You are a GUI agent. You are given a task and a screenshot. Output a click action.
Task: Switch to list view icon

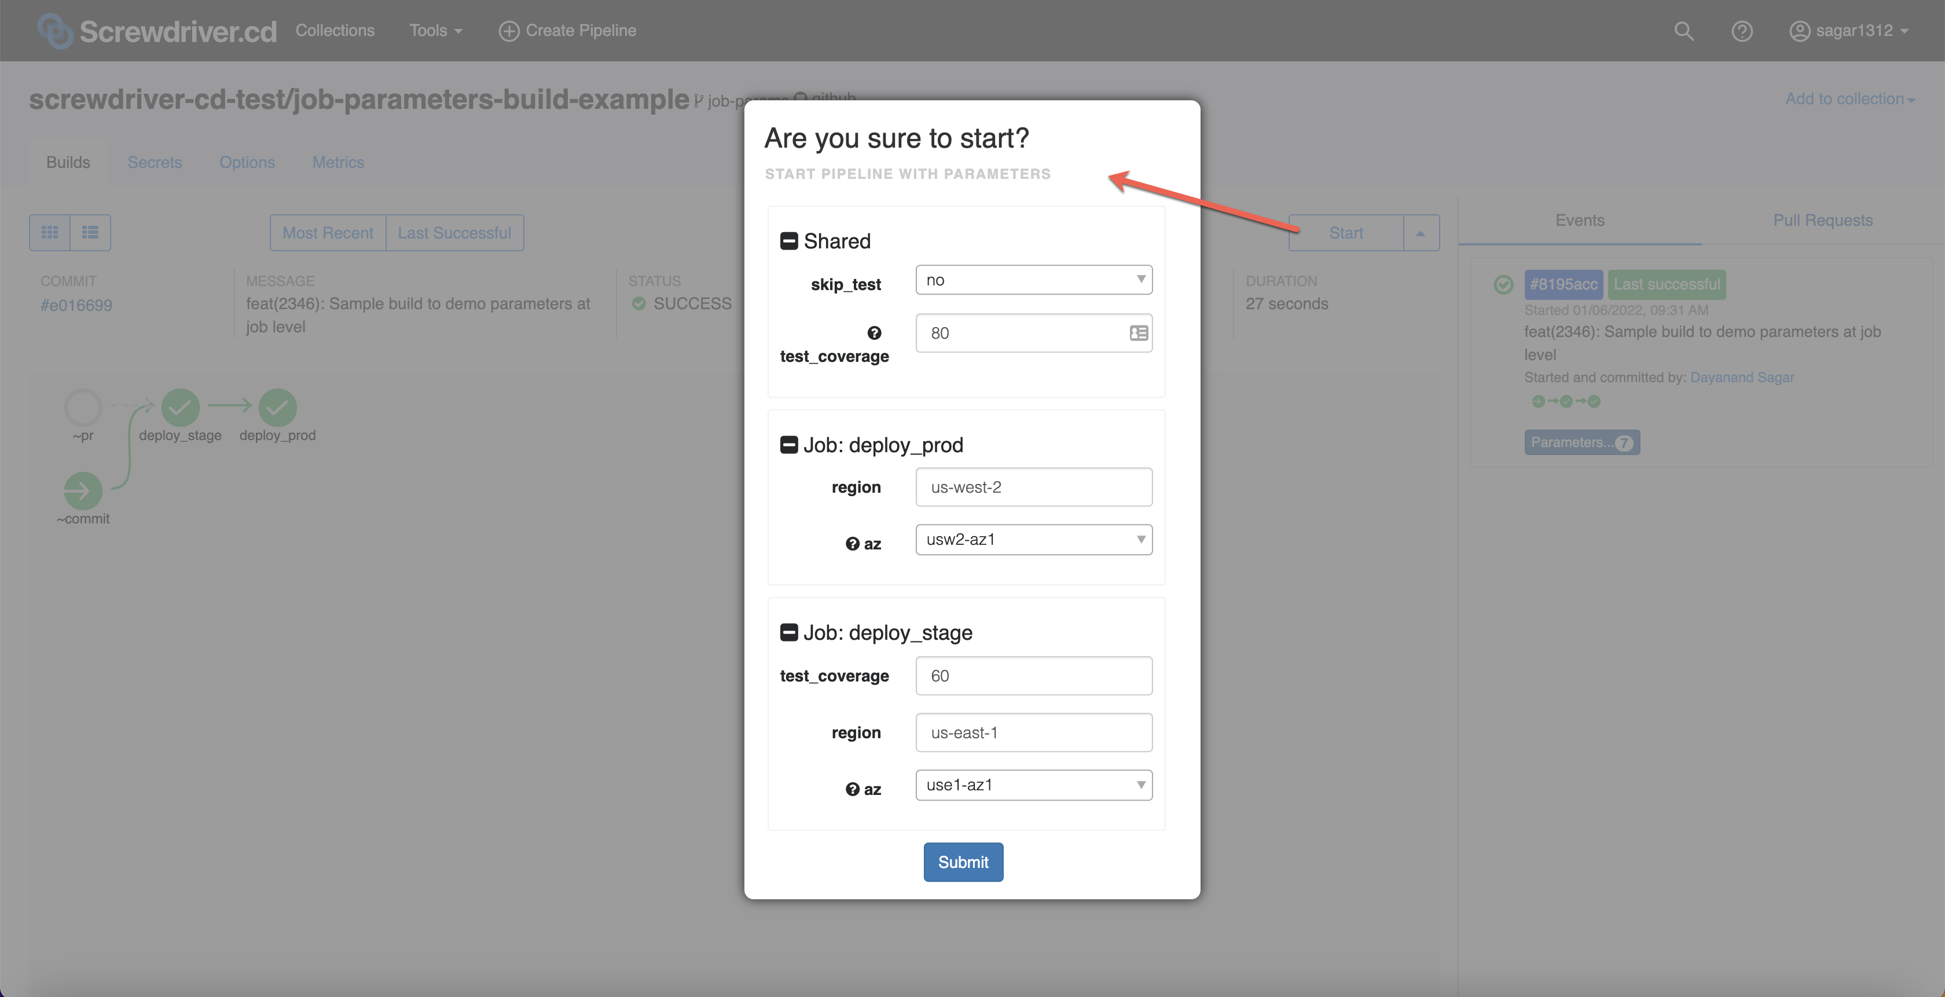[x=90, y=233]
